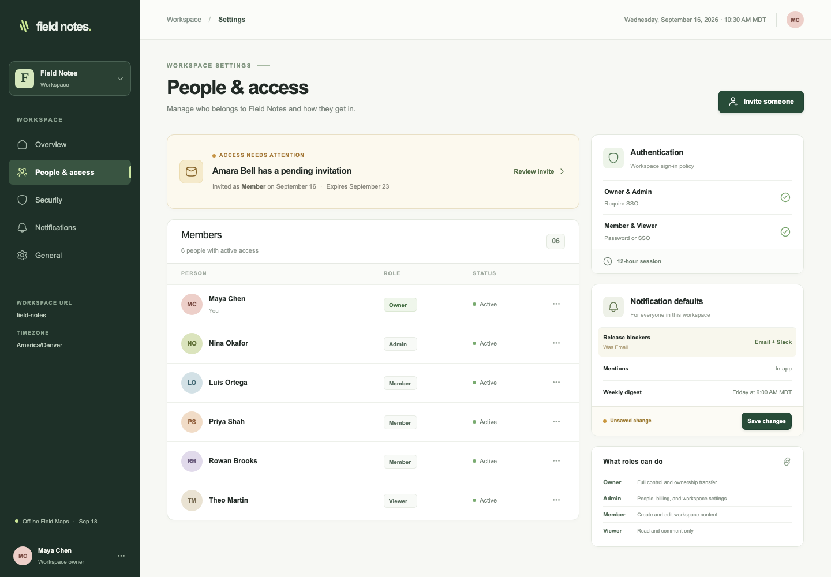831x577 pixels.
Task: Open the user menu dots beside Maya Chen
Action: tap(121, 556)
